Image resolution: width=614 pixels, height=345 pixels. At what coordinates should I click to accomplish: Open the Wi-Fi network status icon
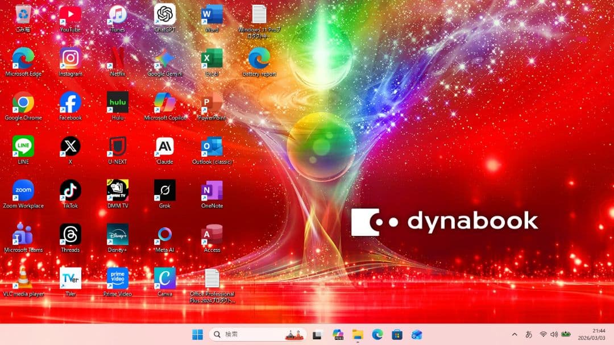[x=543, y=334]
